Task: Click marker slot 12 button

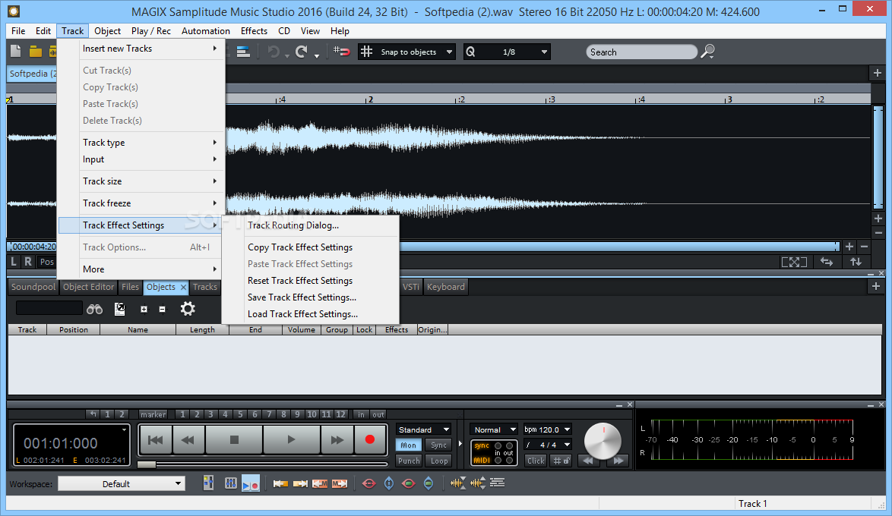Action: pyautogui.click(x=340, y=414)
